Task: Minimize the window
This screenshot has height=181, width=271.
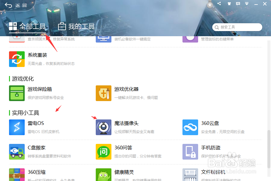Action: (256, 4)
